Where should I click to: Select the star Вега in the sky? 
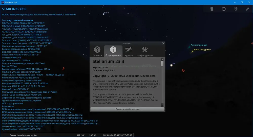tap(103, 14)
